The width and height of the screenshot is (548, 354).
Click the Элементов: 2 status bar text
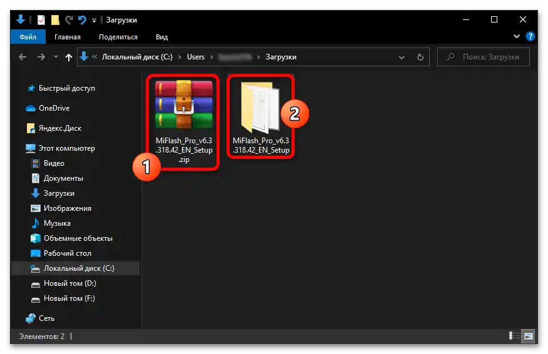point(42,336)
